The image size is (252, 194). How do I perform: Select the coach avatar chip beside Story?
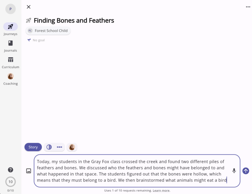click(72, 147)
